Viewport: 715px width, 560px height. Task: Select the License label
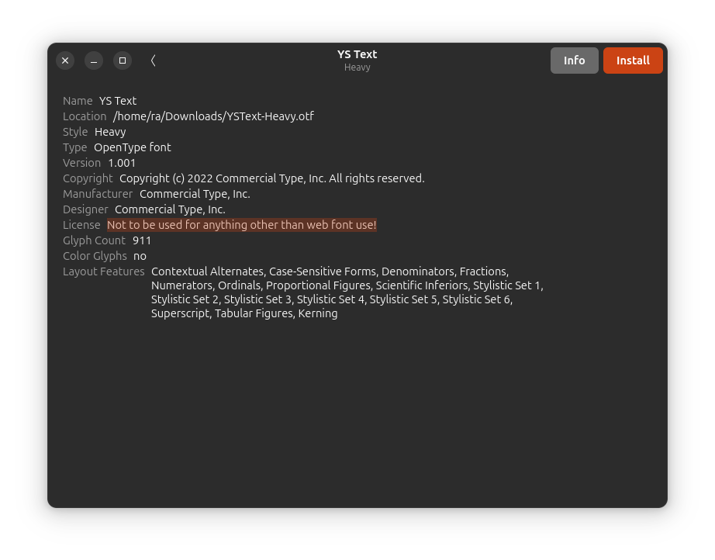(81, 225)
